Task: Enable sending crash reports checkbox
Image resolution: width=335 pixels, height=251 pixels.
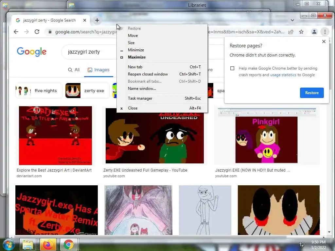Action: [232, 68]
